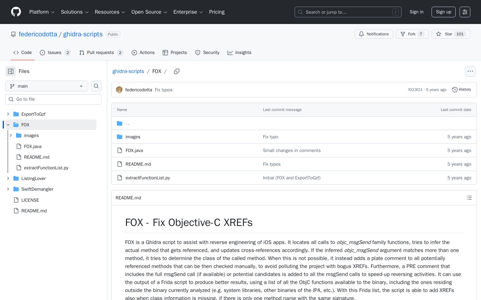
Task: Click the images folder icon in table
Action: pyautogui.click(x=120, y=137)
